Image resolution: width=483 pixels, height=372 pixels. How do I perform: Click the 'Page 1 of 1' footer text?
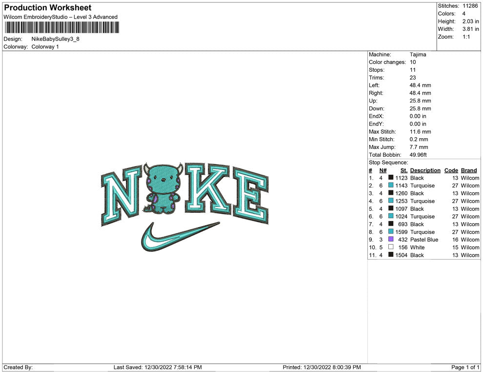point(465,367)
